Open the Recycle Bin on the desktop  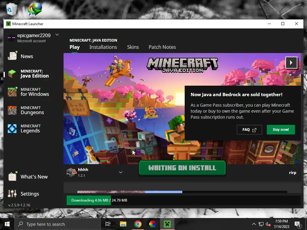[12, 9]
